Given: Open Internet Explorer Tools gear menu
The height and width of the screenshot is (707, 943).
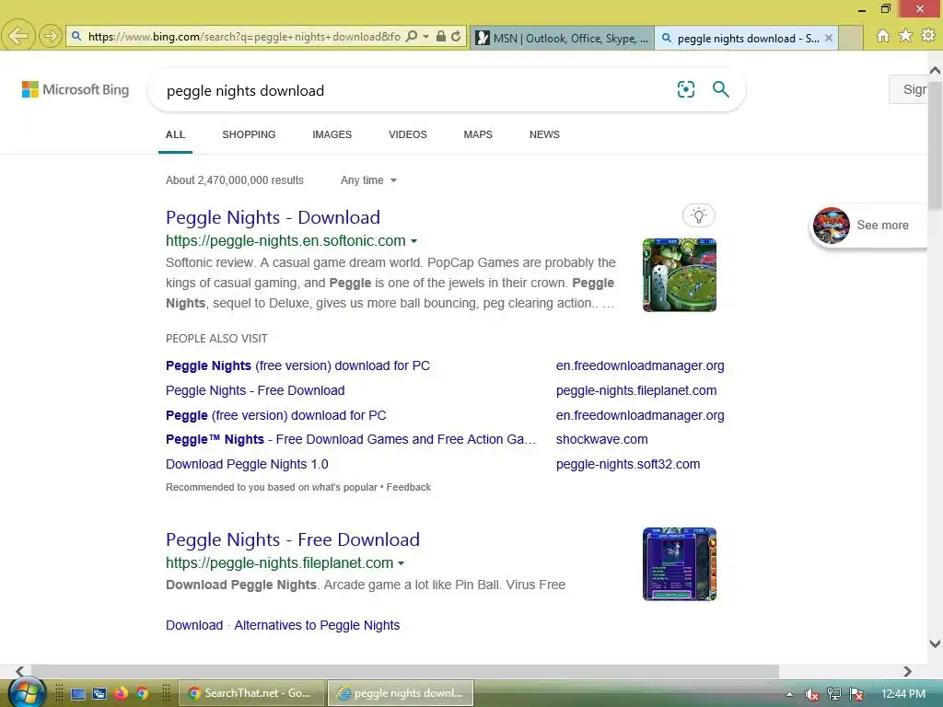Looking at the screenshot, I should coord(928,36).
